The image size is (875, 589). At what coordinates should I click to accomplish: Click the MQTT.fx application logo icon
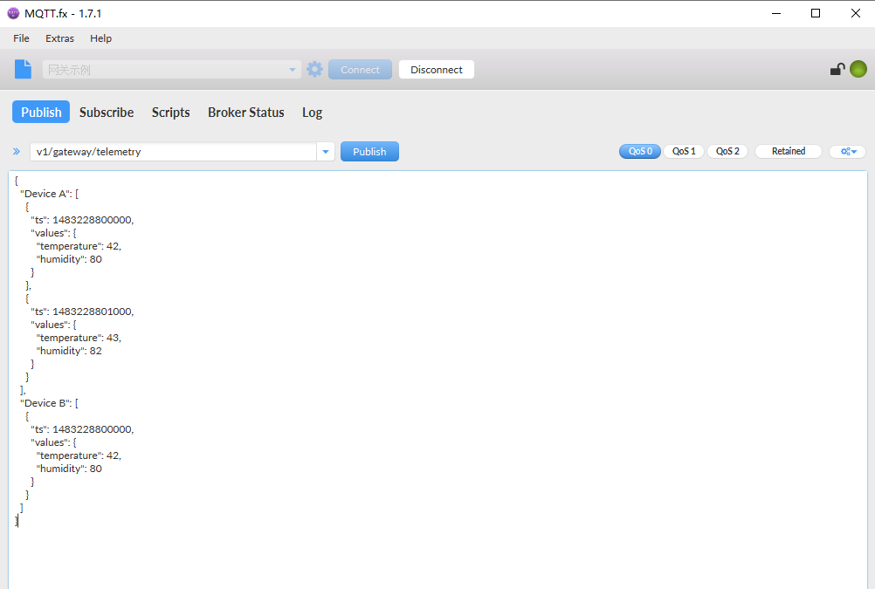point(13,13)
